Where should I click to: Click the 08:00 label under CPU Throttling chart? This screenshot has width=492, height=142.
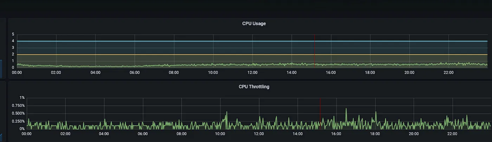(x=181, y=134)
